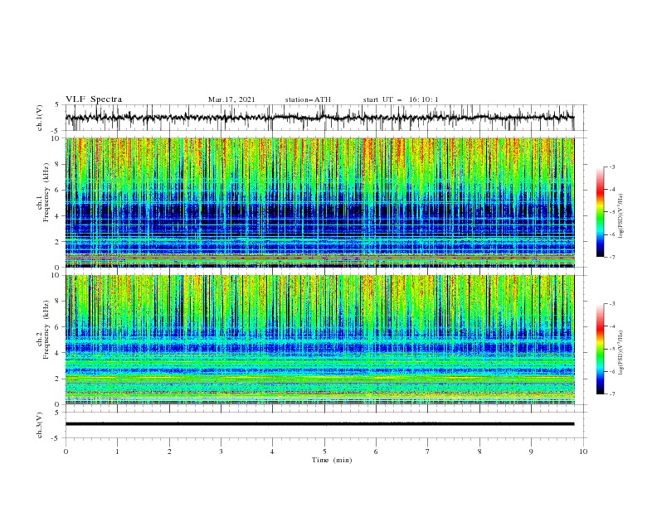Click the ch.2 spectrogram plot
The image size is (657, 507).
[x=320, y=340]
